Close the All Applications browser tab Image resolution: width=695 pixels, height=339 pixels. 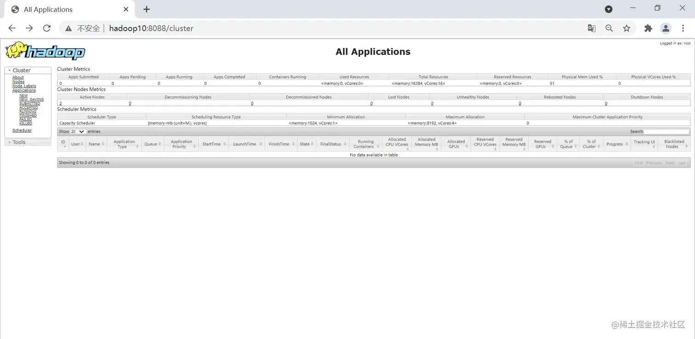(x=126, y=9)
